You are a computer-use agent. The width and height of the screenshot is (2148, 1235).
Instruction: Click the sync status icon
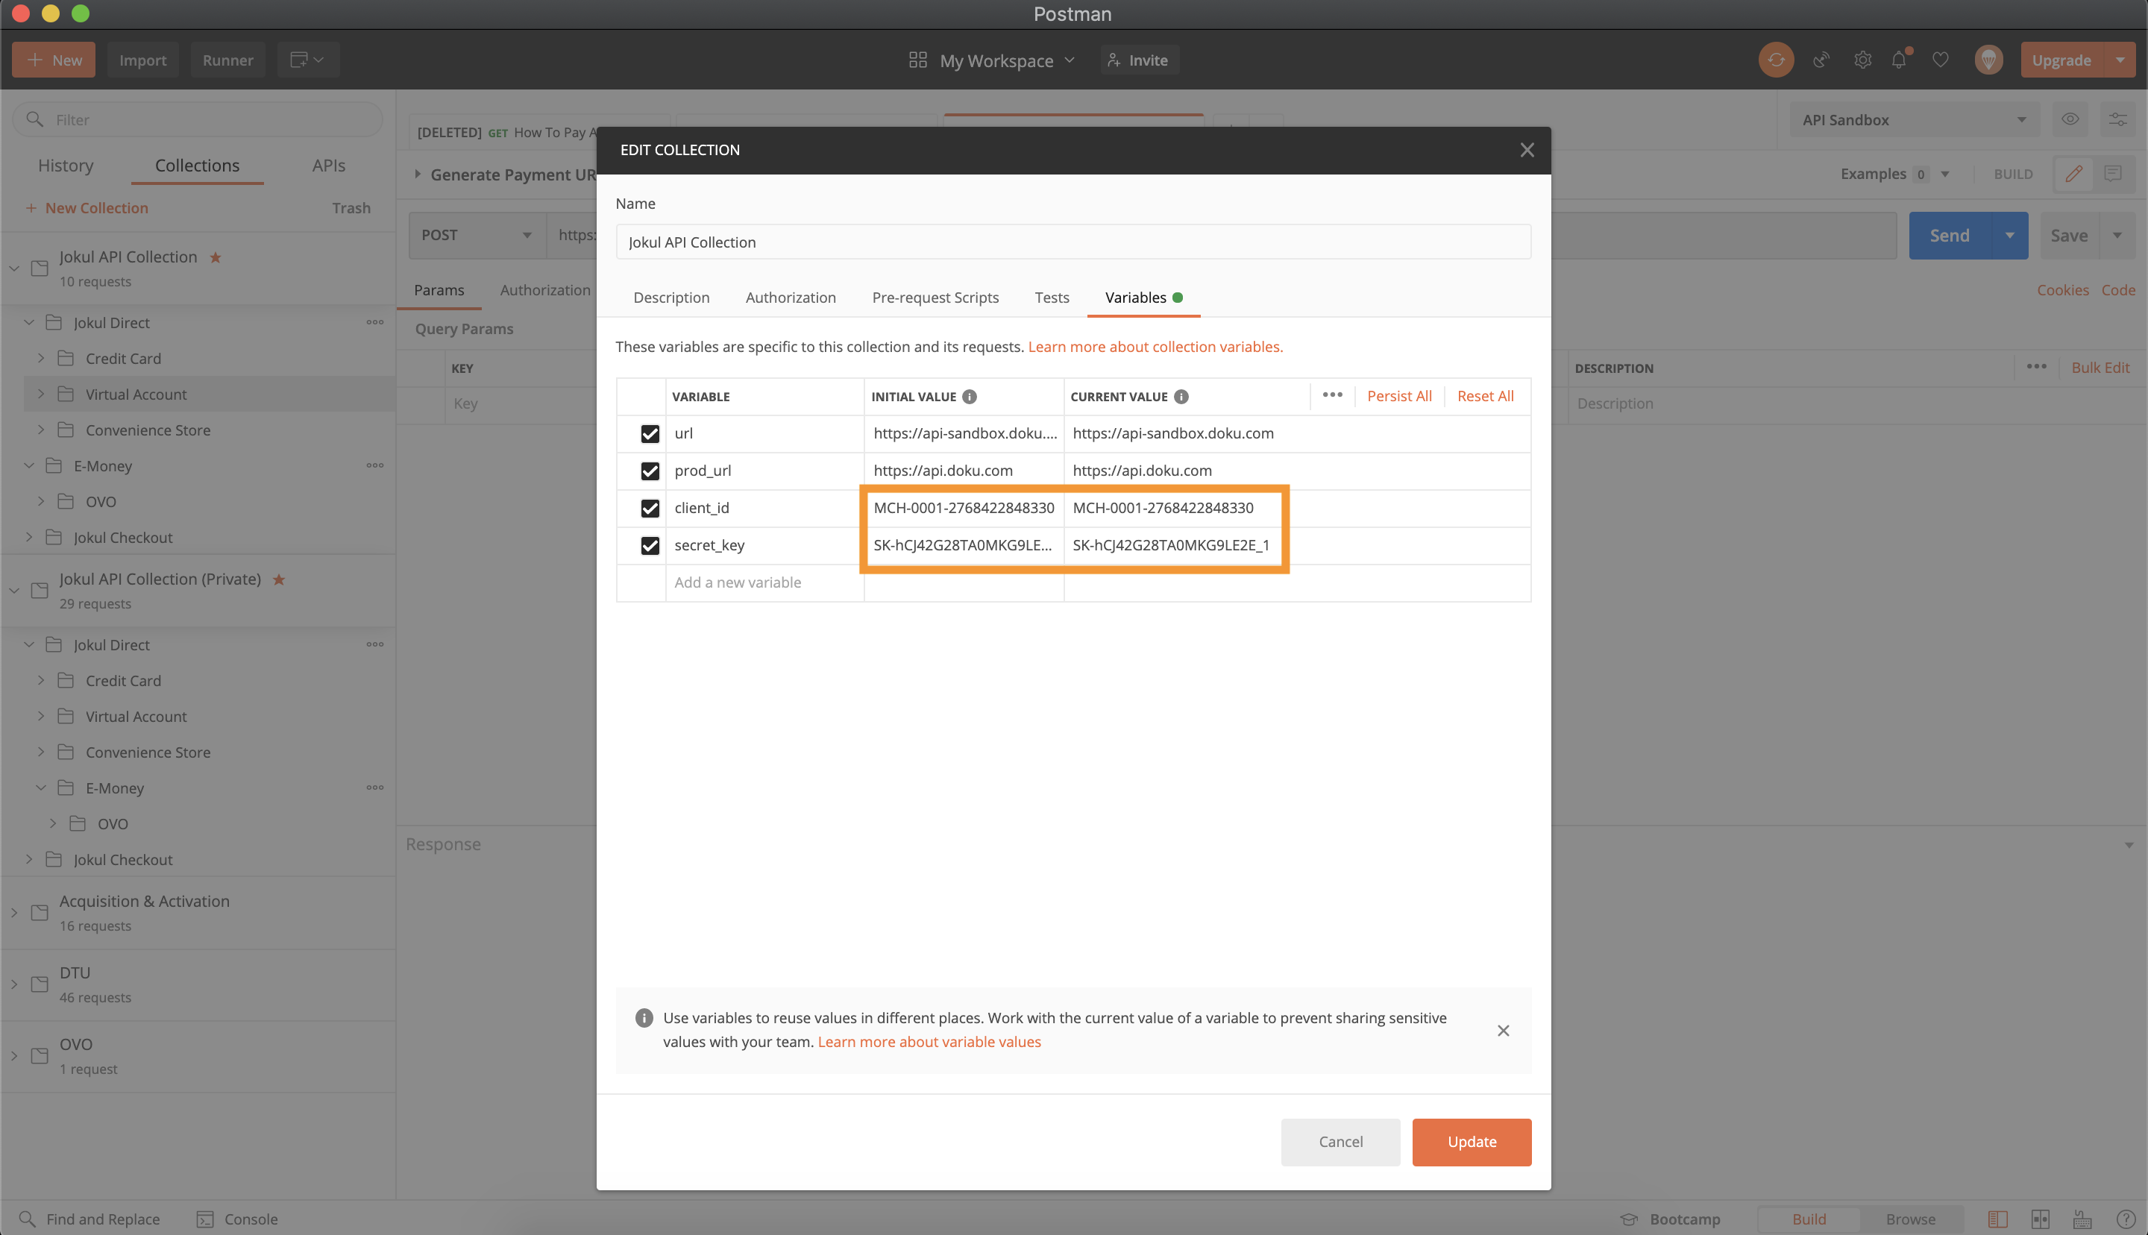pos(1776,60)
